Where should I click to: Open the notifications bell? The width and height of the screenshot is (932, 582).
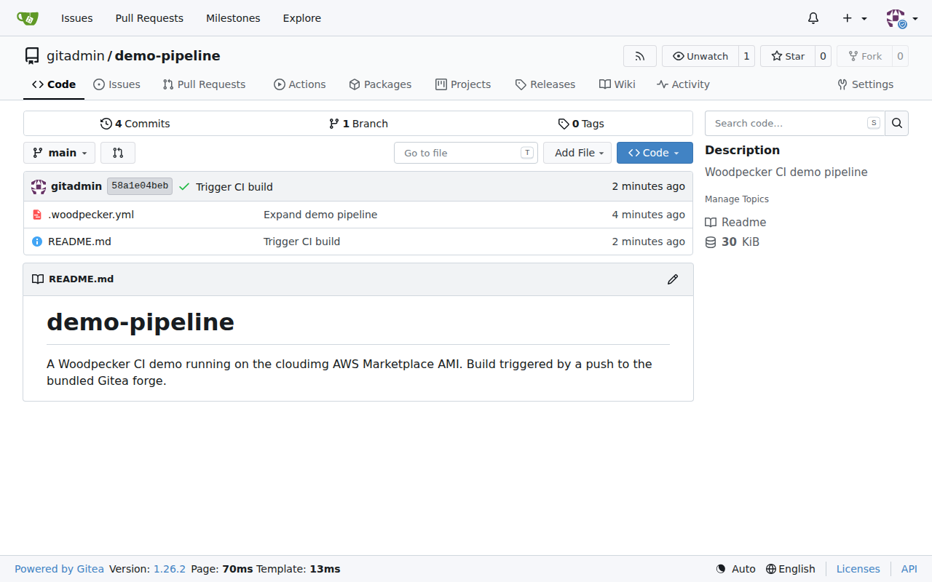[x=813, y=18]
